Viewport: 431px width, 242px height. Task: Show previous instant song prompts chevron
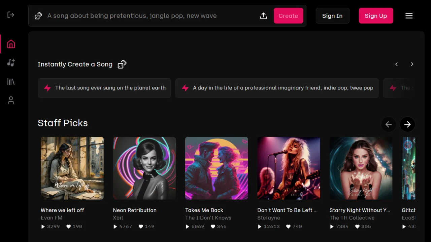pyautogui.click(x=397, y=64)
